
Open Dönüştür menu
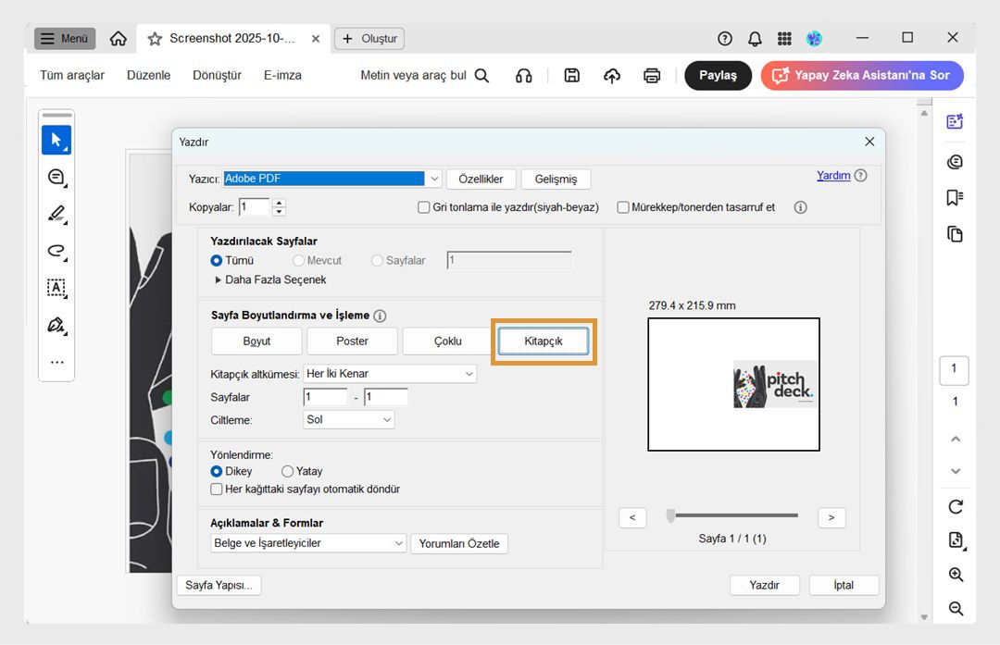(217, 75)
